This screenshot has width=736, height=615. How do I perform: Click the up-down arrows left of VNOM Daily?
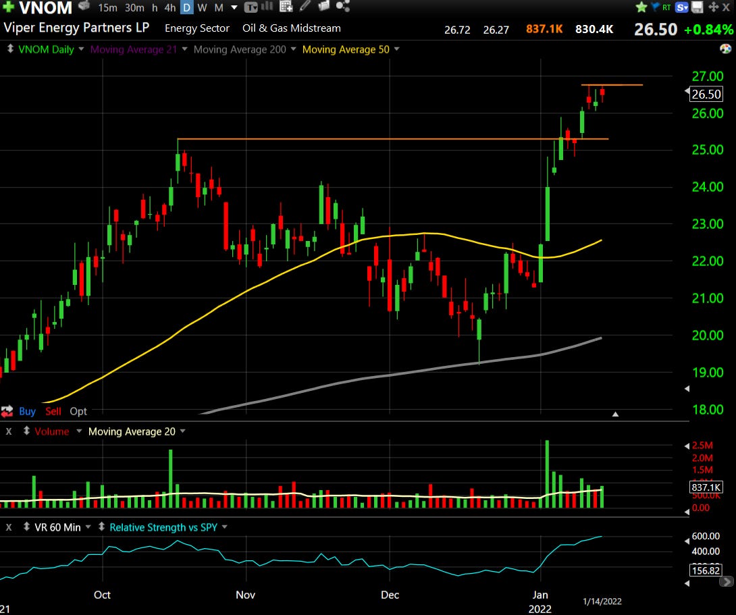[x=10, y=49]
